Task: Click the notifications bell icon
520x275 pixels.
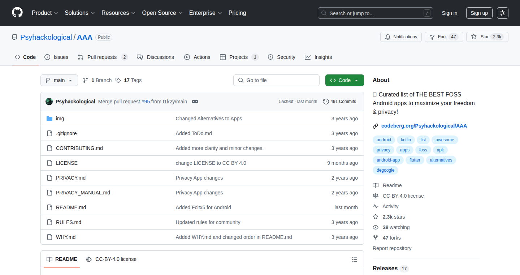Action: pyautogui.click(x=388, y=37)
